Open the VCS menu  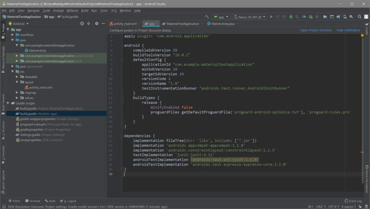(x=114, y=11)
